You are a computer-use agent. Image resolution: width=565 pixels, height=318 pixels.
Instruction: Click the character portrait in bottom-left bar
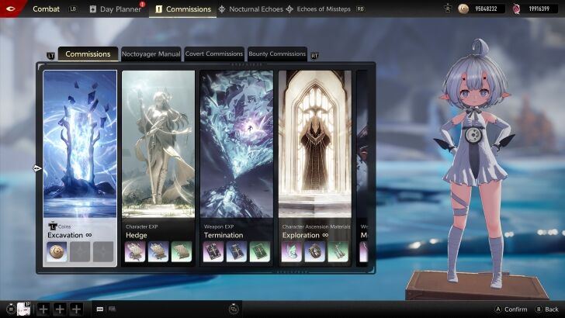[x=23, y=309]
